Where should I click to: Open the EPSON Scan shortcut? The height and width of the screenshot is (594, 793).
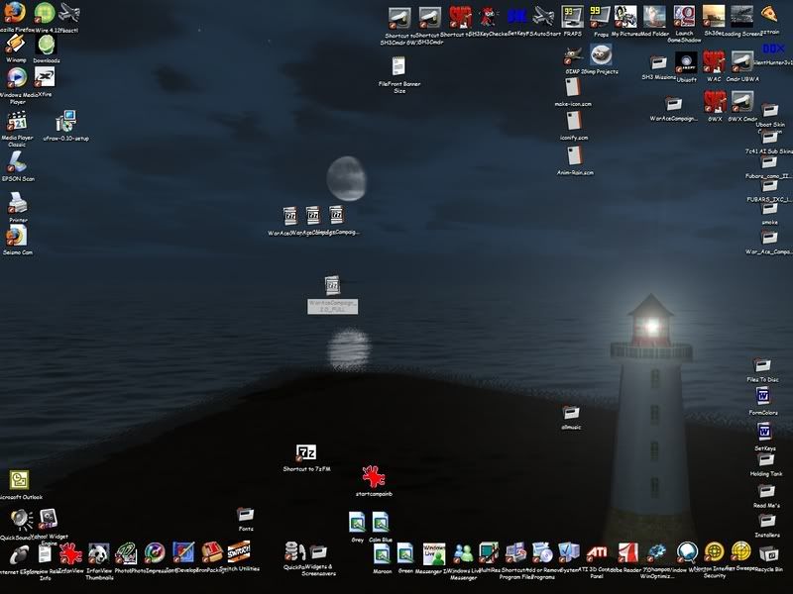[18, 162]
